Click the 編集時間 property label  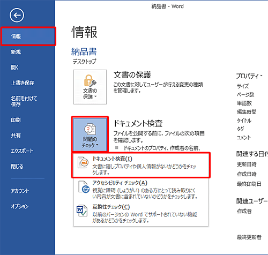[x=247, y=112]
